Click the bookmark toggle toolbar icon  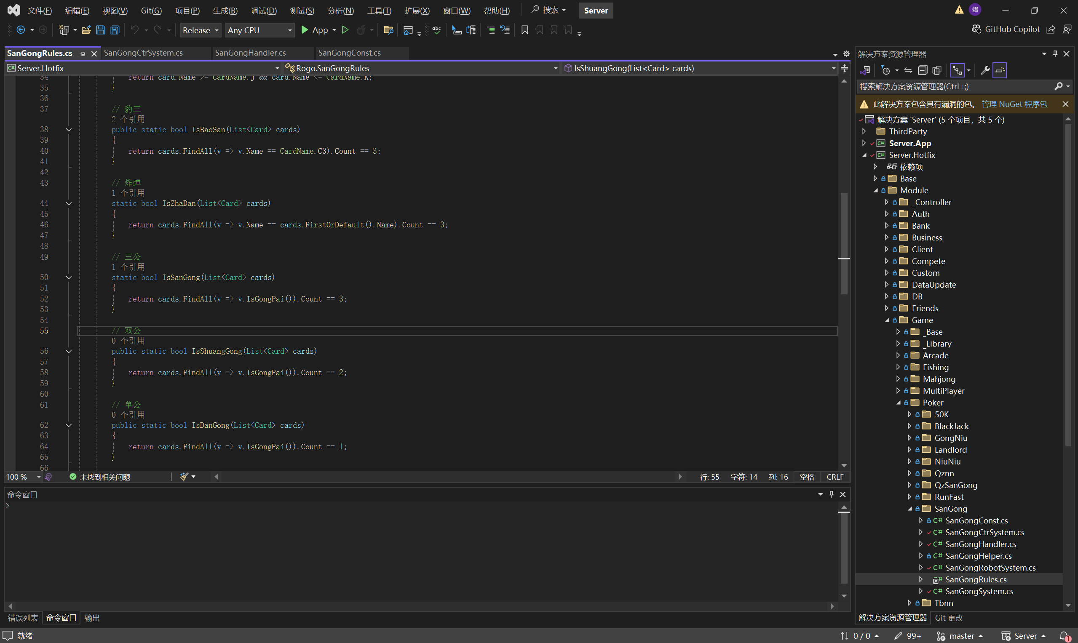pyautogui.click(x=524, y=30)
